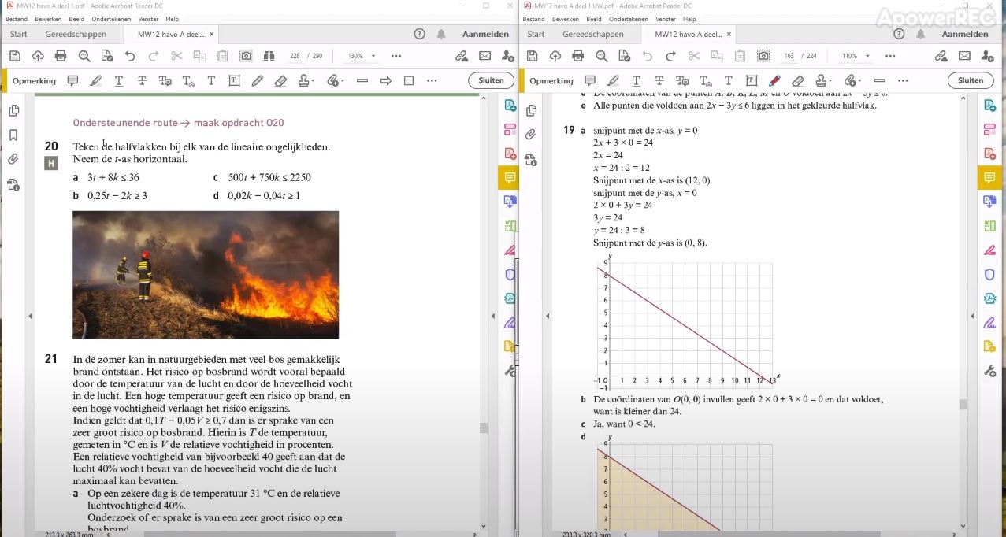Select the rectangle shape tool, left window
1006x537 pixels.
click(409, 80)
